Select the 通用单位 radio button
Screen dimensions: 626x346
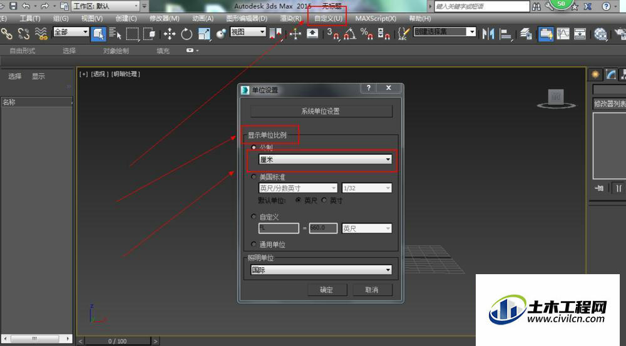point(254,244)
